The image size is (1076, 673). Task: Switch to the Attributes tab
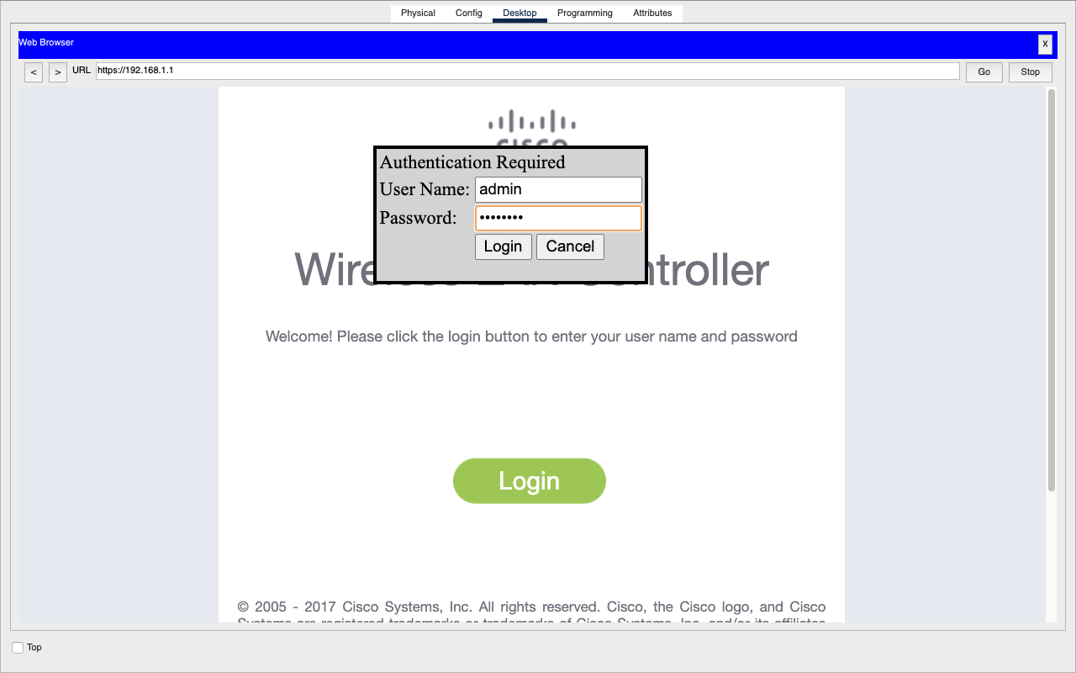click(x=652, y=13)
